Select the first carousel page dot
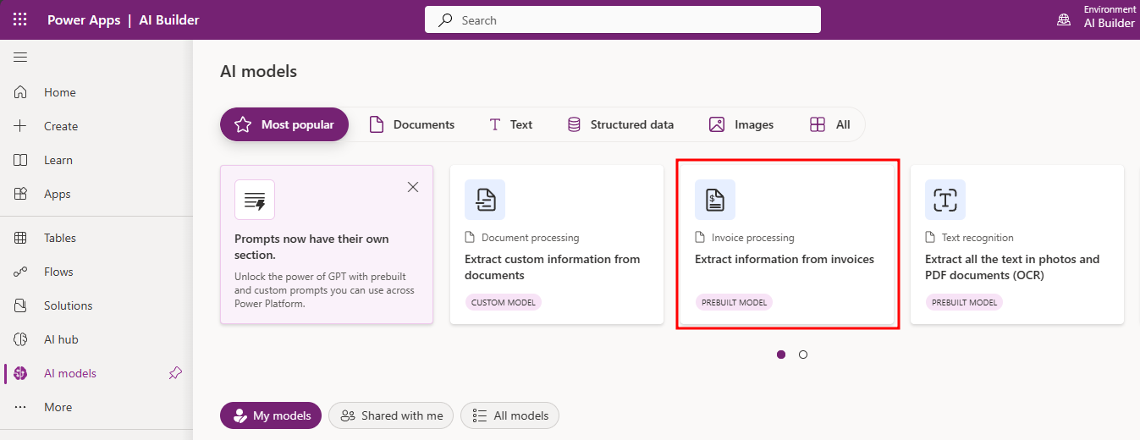 [781, 355]
